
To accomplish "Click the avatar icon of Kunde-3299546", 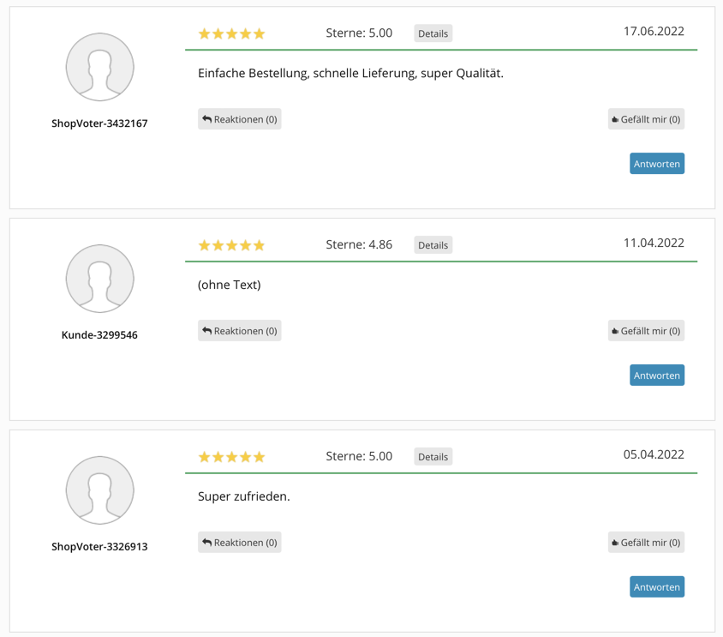I will tap(99, 279).
